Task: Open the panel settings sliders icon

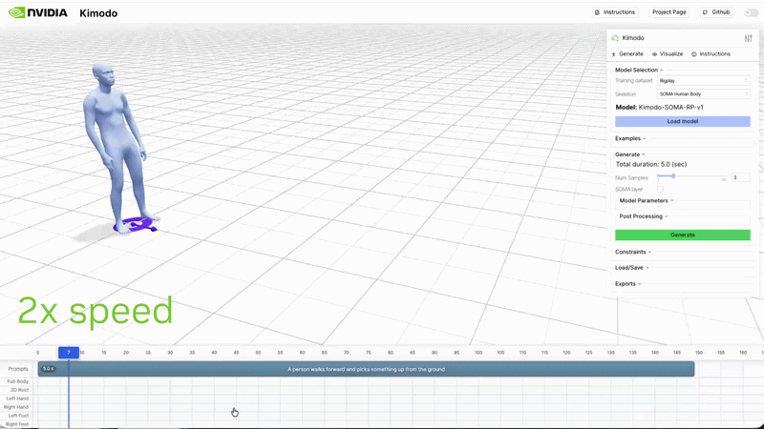Action: tap(748, 38)
